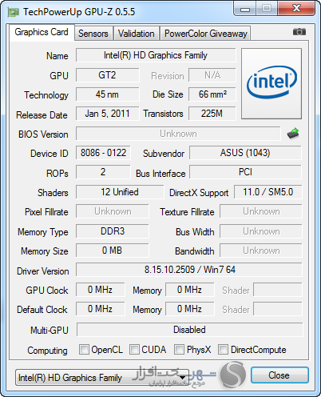321x397 pixels.
Task: Expand the Intel(R) HD Graphics Family dropdown
Action: 102,377
